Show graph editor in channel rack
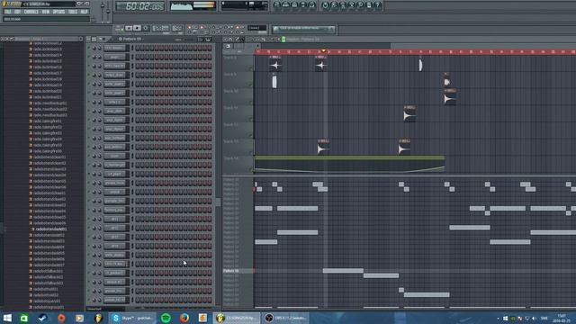576x324 pixels. click(201, 40)
